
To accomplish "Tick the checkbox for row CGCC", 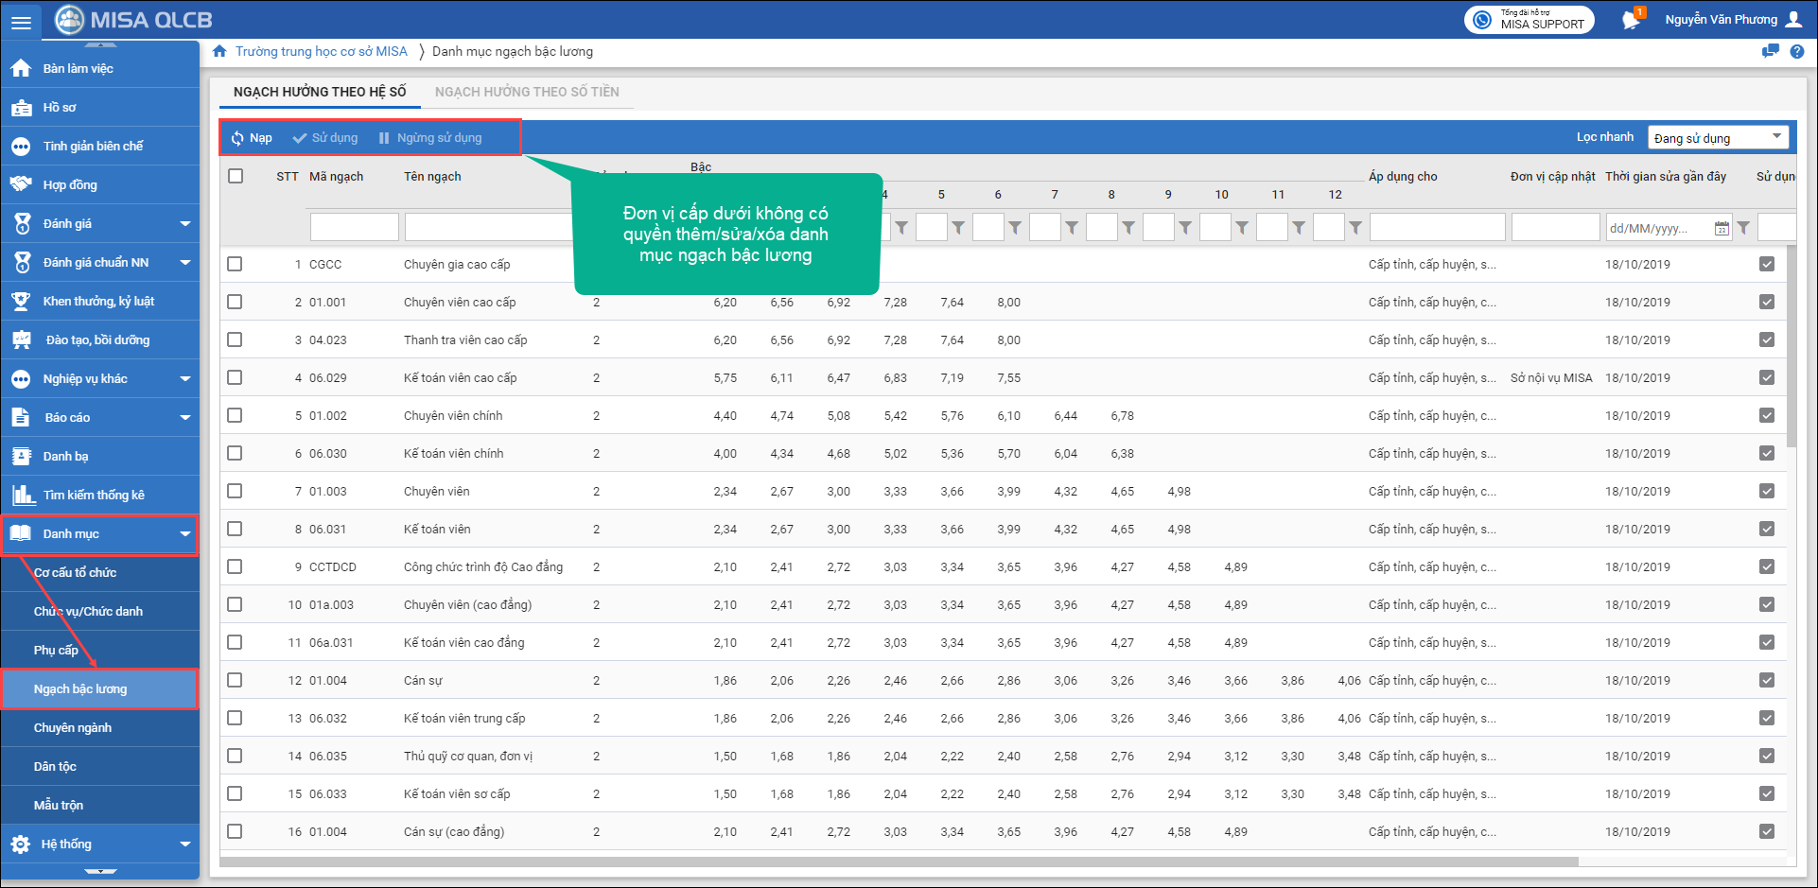I will pyautogui.click(x=235, y=264).
